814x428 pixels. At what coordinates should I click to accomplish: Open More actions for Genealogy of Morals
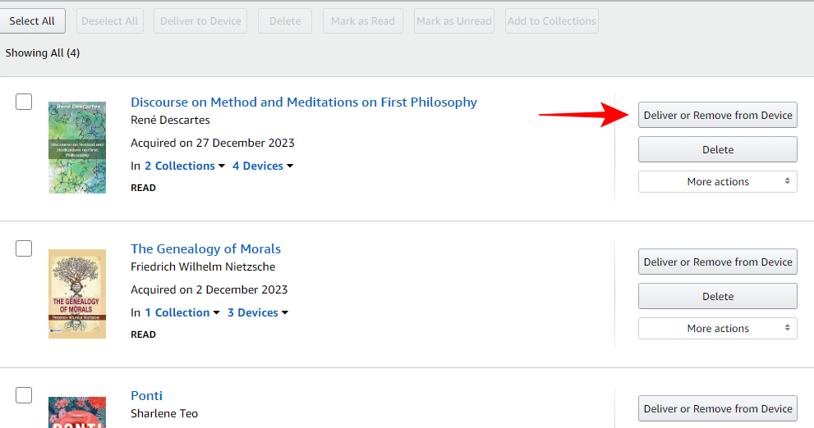(x=717, y=328)
